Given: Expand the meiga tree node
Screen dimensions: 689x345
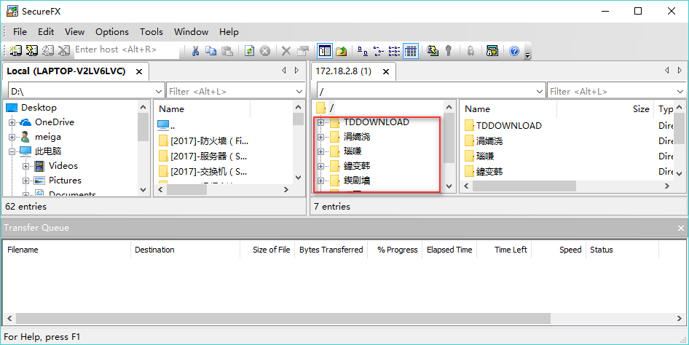Looking at the screenshot, I should (x=12, y=137).
